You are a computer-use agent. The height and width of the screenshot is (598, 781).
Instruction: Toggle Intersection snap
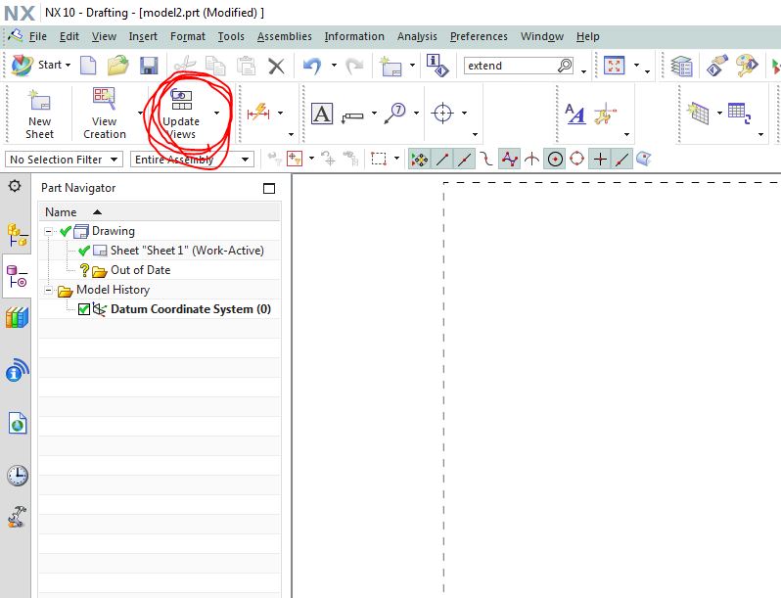(531, 160)
